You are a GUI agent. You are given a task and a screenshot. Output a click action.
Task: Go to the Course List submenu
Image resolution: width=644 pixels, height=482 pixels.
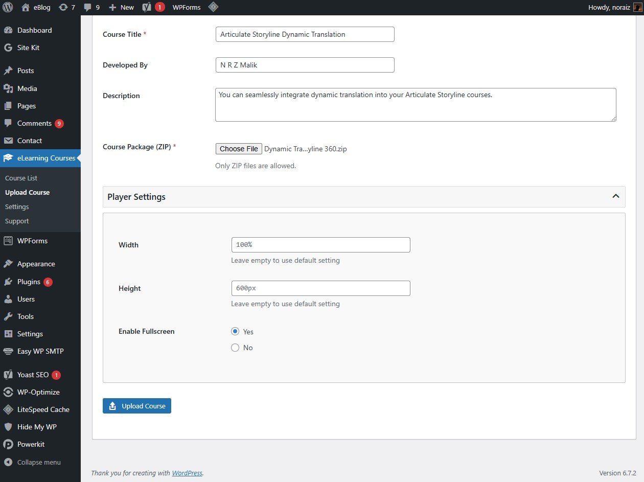pos(21,178)
